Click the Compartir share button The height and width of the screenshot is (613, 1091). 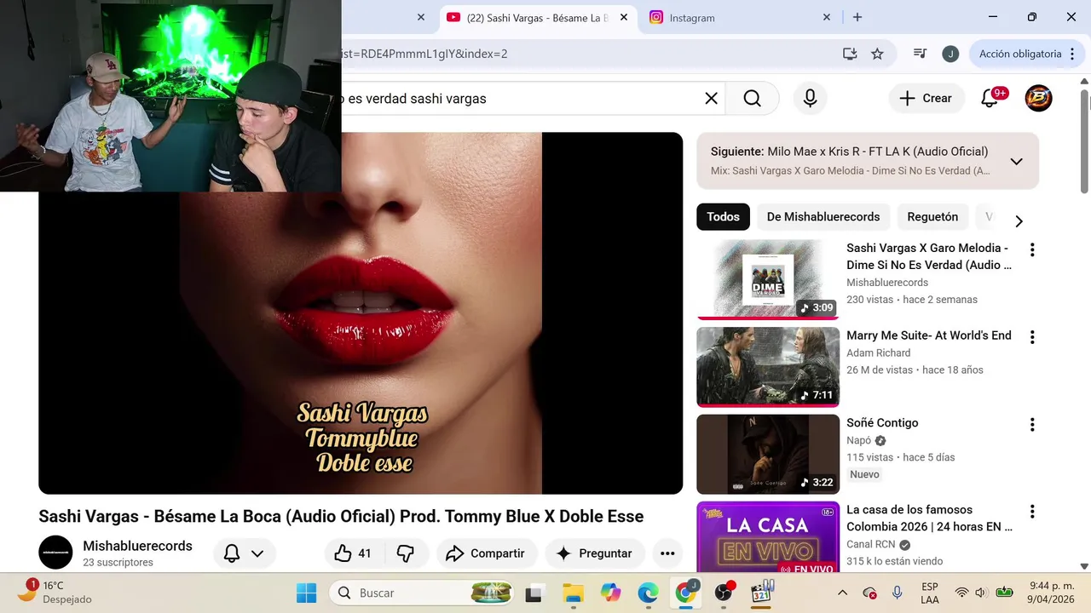(486, 553)
